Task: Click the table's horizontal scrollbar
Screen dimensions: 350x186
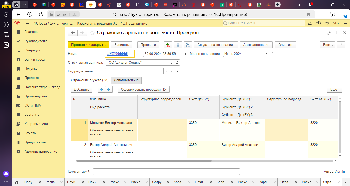Action: pyautogui.click(x=143, y=161)
